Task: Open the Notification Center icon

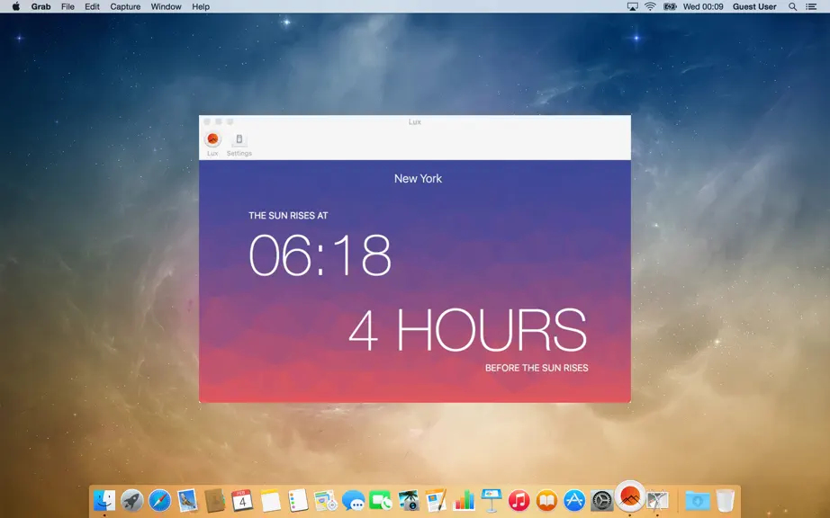Action: [x=811, y=6]
